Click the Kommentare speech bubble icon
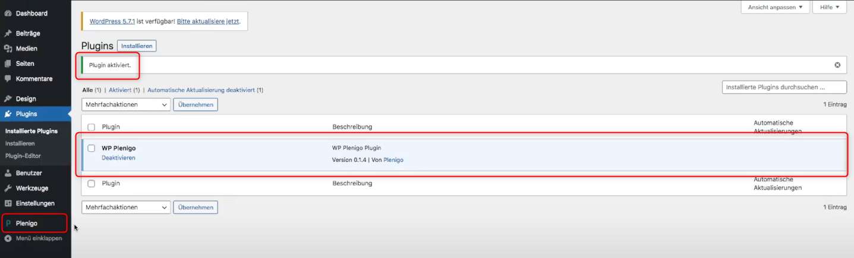854x258 pixels. [x=8, y=79]
